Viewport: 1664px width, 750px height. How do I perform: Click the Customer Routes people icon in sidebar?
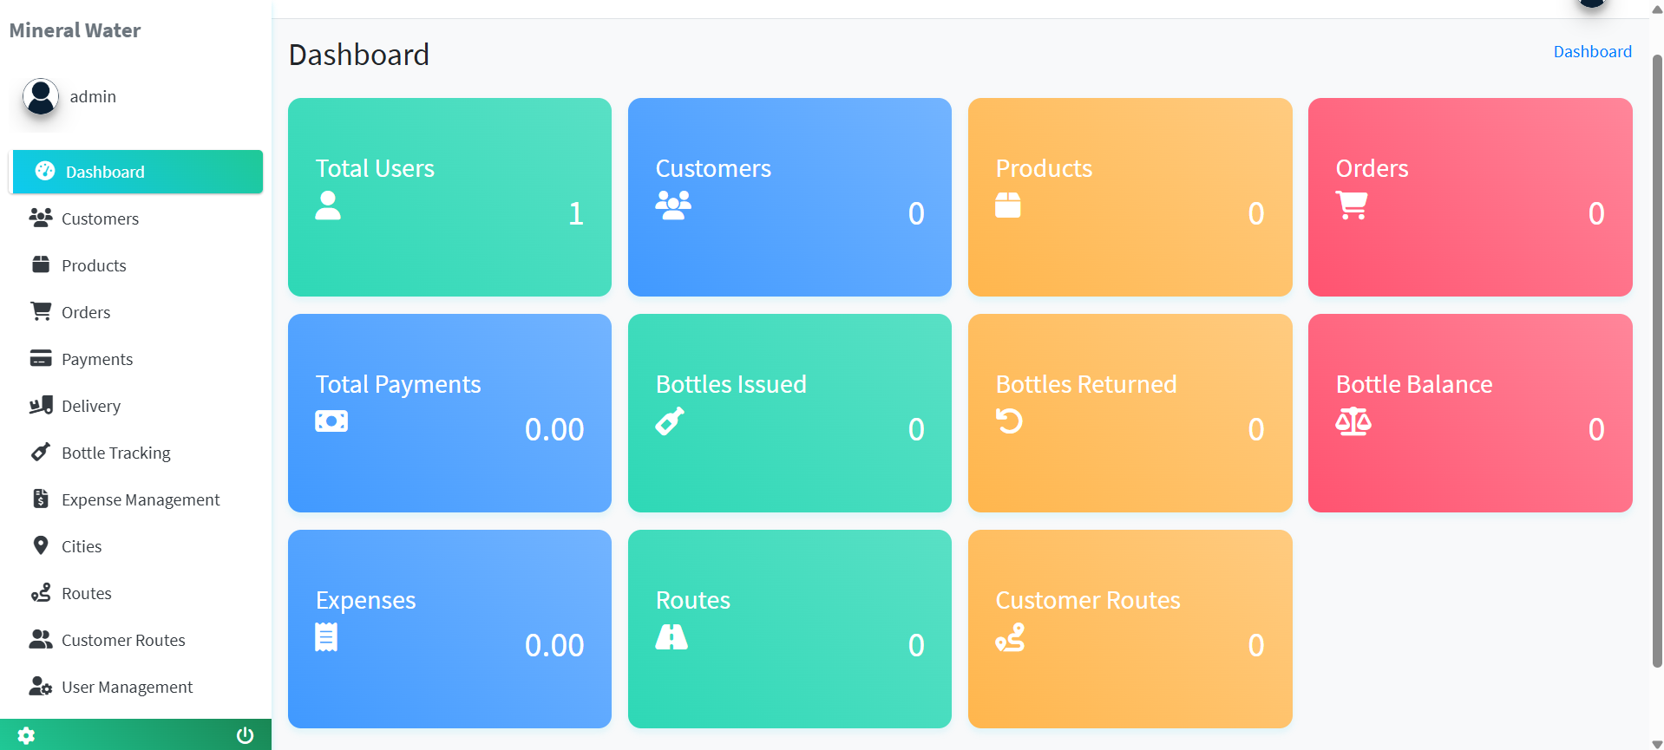[x=41, y=639]
